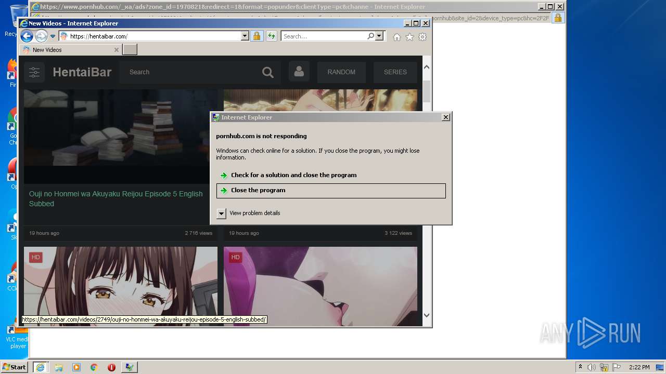The width and height of the screenshot is (666, 374).
Task: Launch Chrome from the taskbar
Action: (x=94, y=367)
